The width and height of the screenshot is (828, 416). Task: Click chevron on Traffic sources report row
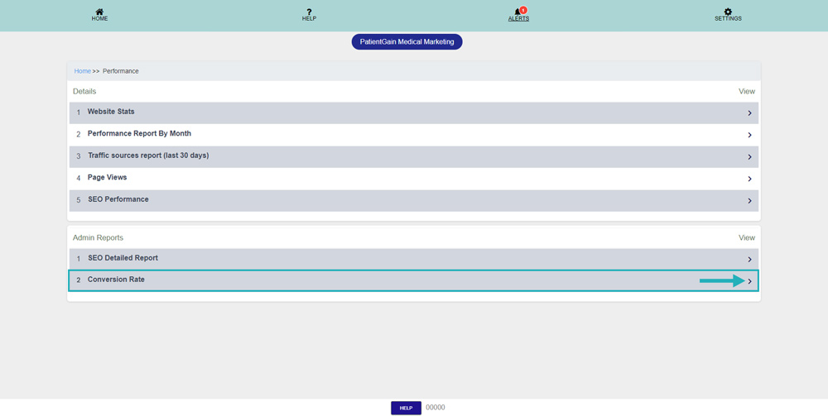point(749,157)
